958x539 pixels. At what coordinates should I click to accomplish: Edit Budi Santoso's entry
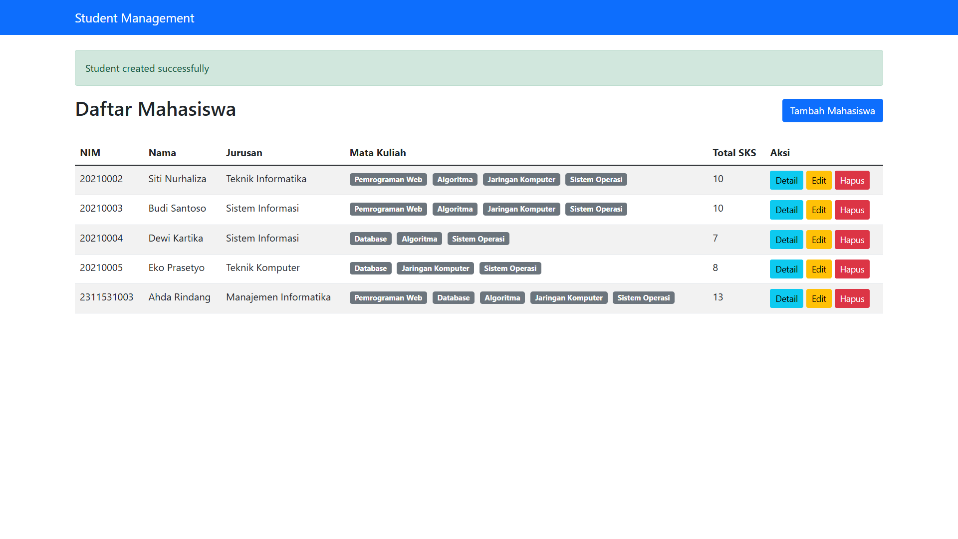tap(818, 210)
